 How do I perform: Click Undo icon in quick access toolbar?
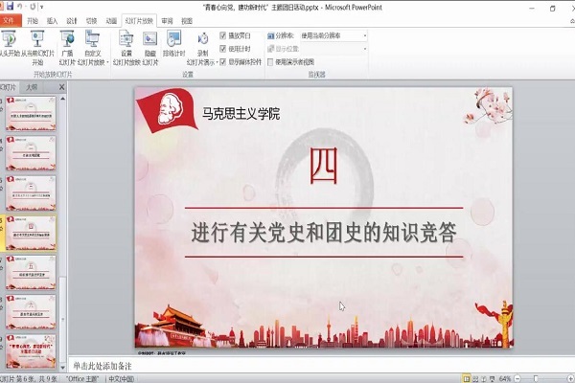(20, 7)
